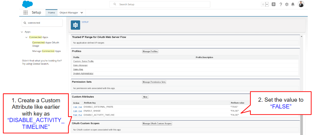Click the global actions plus icon
The height and width of the screenshot is (135, 316).
click(273, 4)
